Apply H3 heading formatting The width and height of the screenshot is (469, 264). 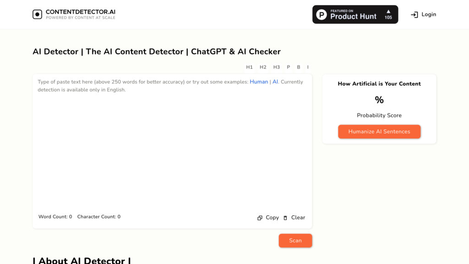click(x=276, y=67)
